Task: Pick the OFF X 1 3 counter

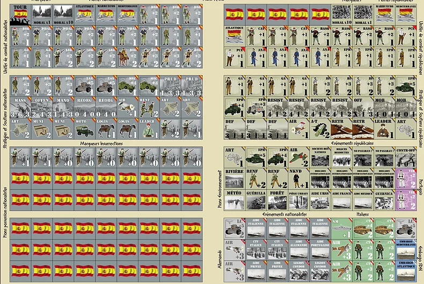Action: [363, 108]
